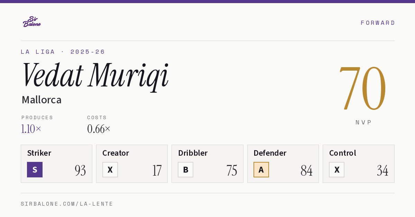This screenshot has height=217, width=415.
Task: Click the Creator score 17
Action: coord(157,170)
